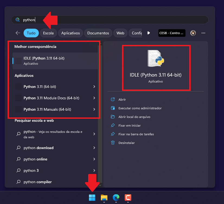Expand the Python 3.11 (64-bit) chevron

click(94, 87)
